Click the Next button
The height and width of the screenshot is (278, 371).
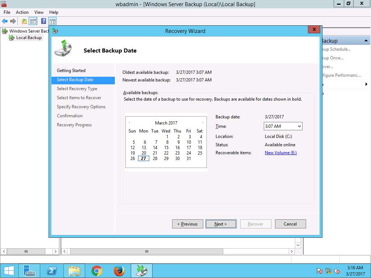(x=221, y=224)
